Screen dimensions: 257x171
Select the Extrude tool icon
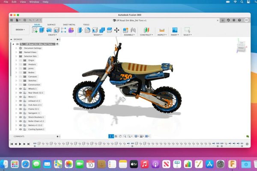pyautogui.click(x=42, y=30)
